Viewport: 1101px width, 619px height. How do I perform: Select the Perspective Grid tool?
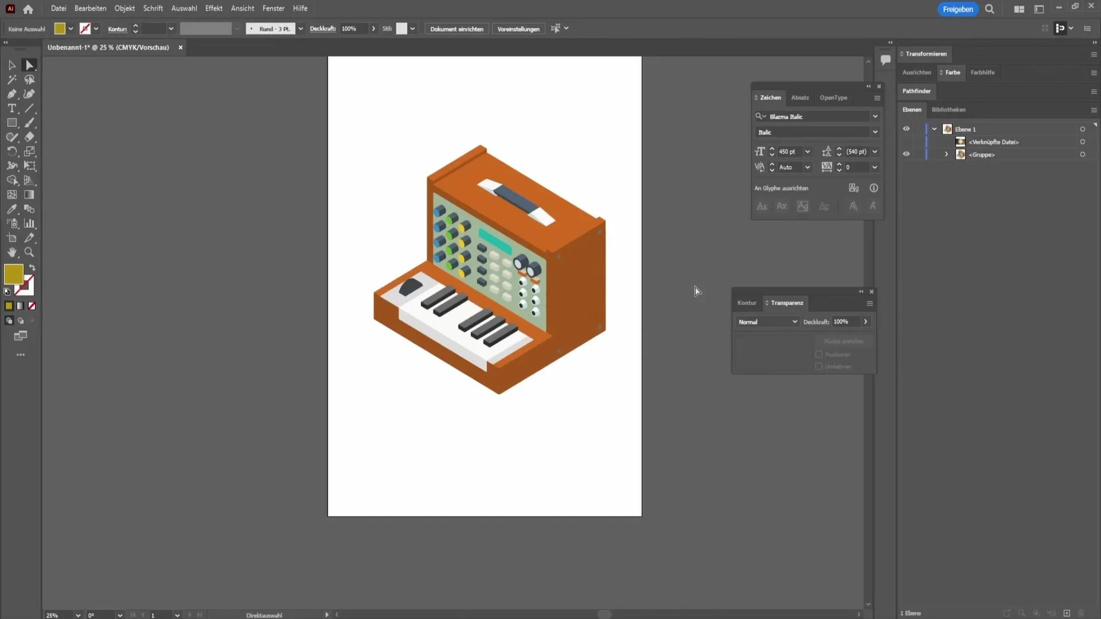tap(29, 180)
